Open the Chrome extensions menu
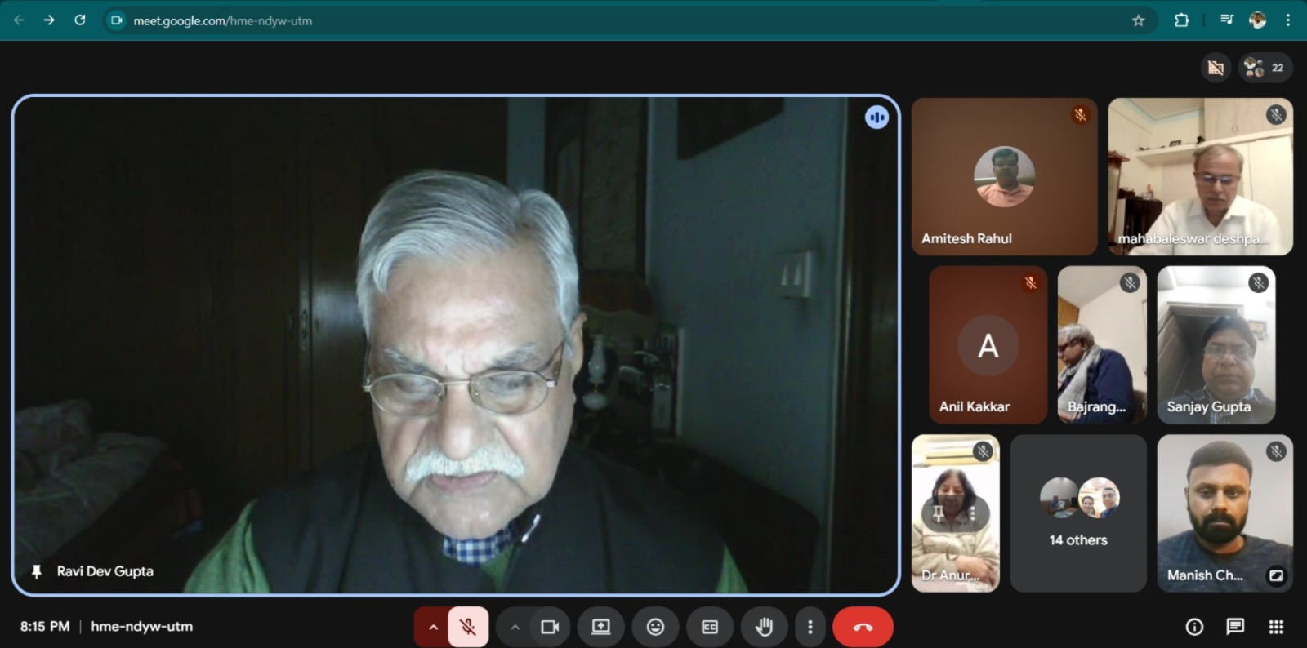This screenshot has height=648, width=1307. point(1181,20)
